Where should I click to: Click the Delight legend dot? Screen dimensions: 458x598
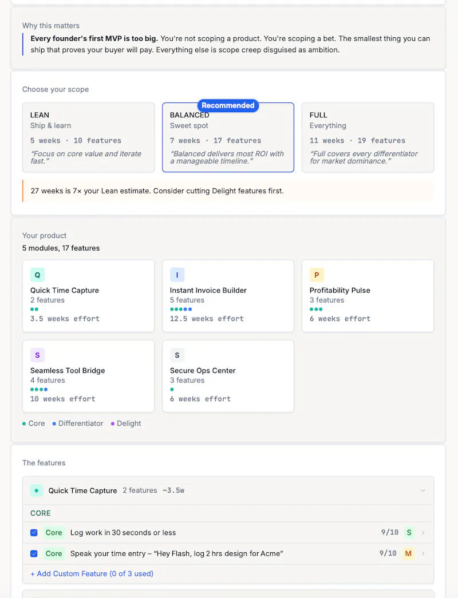[113, 423]
